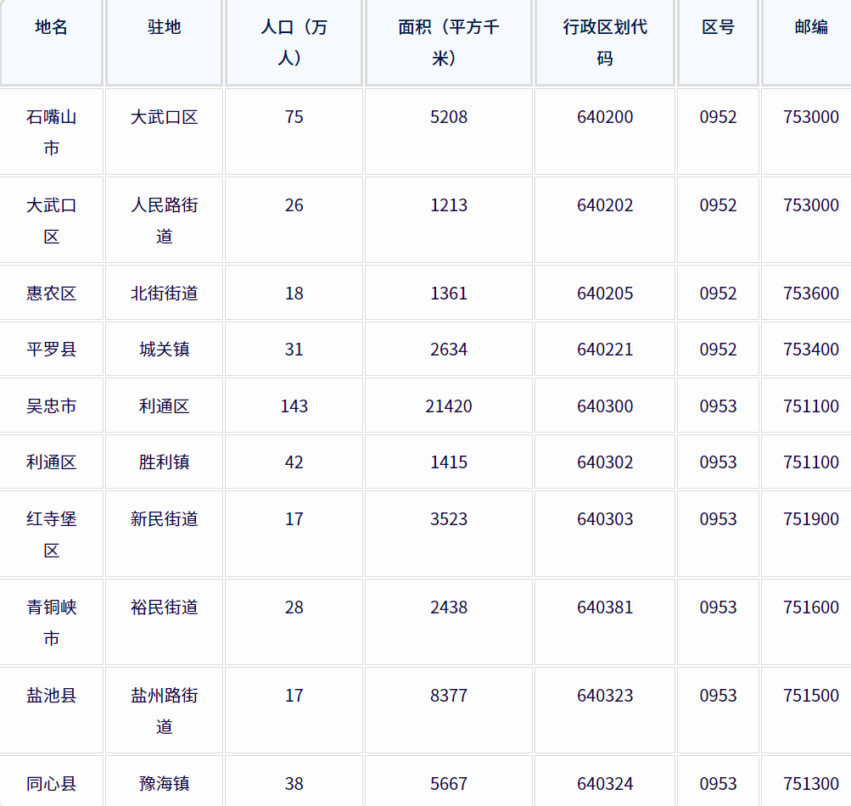Click area value 1415
The image size is (851, 806).
pyautogui.click(x=448, y=462)
